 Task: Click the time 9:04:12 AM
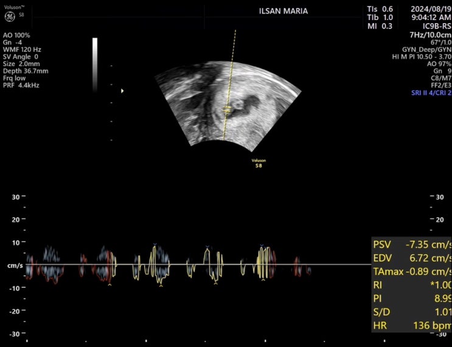click(x=431, y=18)
